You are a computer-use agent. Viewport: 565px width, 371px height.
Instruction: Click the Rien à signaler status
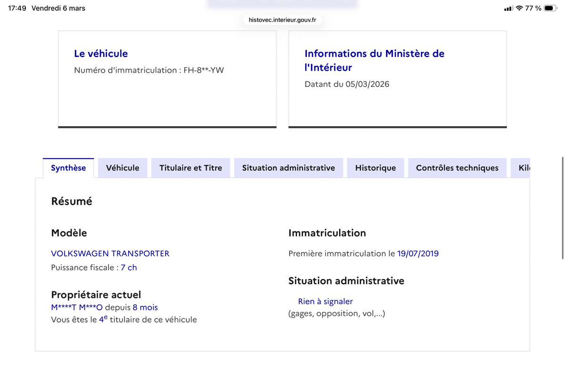(x=325, y=301)
